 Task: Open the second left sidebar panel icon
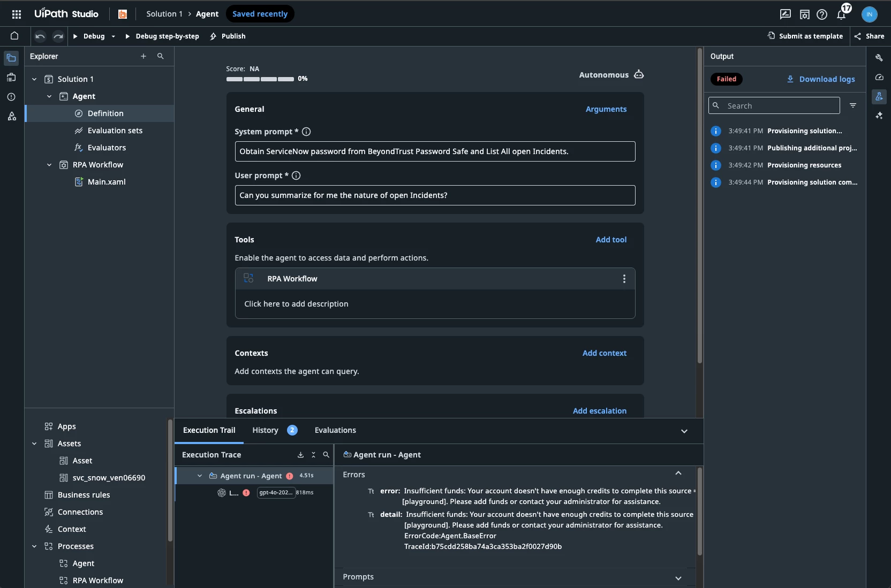pos(11,78)
